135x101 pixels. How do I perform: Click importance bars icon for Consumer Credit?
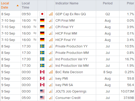pos(51,98)
